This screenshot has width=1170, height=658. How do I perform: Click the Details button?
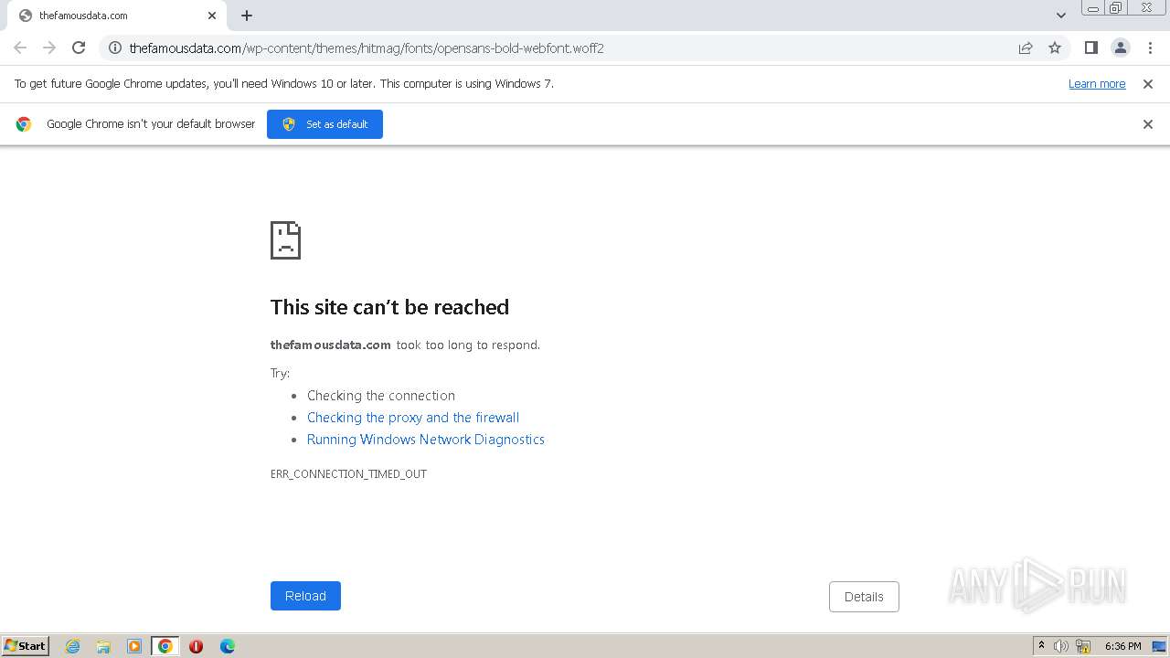click(864, 597)
